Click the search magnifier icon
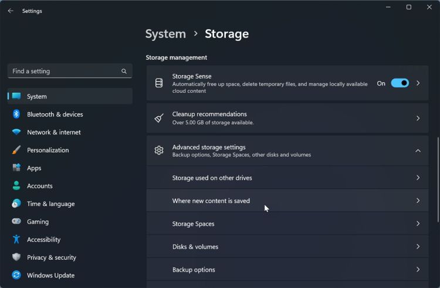440x288 pixels. pos(124,71)
